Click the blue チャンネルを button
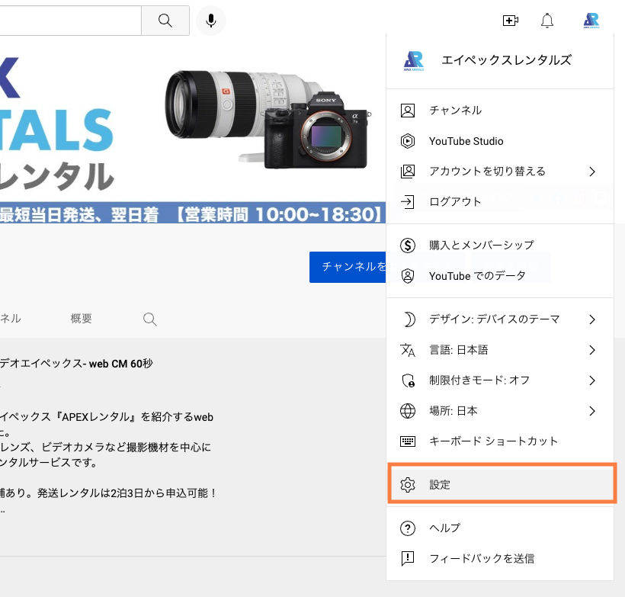The height and width of the screenshot is (597, 625). pos(348,267)
